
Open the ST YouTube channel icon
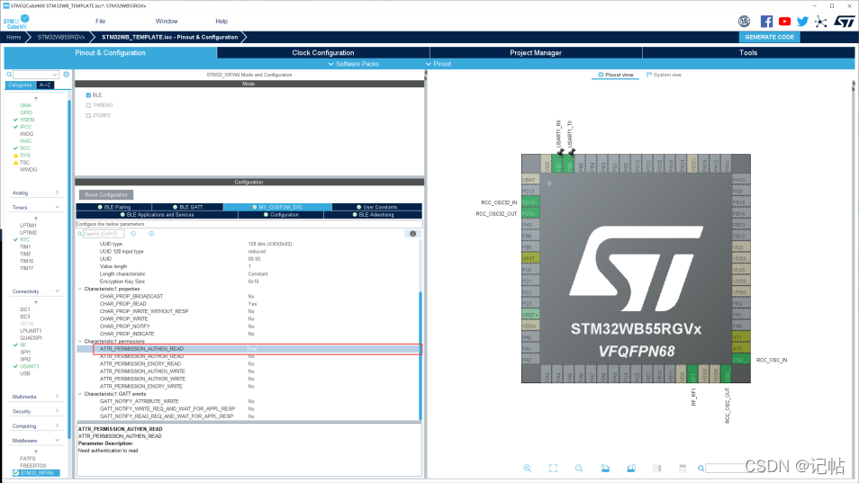[x=784, y=22]
